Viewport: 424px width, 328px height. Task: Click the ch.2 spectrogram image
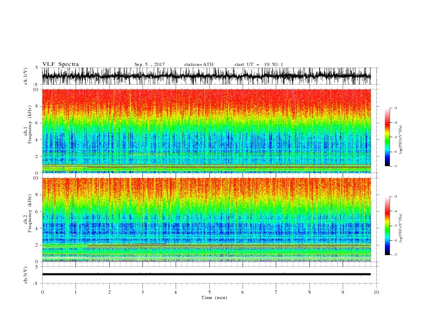point(206,220)
